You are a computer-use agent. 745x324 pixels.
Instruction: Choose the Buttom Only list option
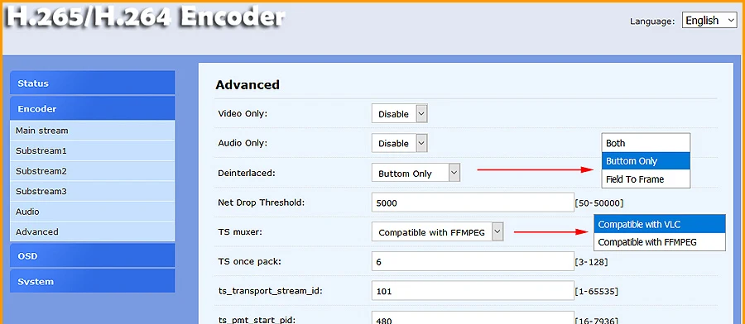[x=646, y=161]
